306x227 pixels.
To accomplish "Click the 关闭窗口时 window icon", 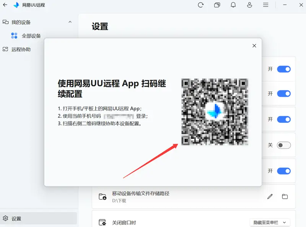I will [103, 222].
